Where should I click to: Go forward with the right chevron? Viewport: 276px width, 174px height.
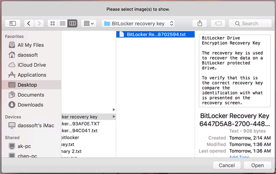coord(39,23)
